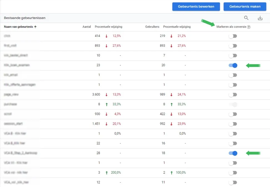
Task: Switch off conversion toggle in the 28-count row
Action: (232, 153)
